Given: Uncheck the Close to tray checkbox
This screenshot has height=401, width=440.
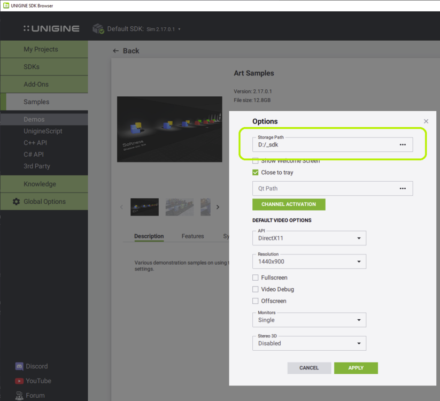Looking at the screenshot, I should pos(256,173).
